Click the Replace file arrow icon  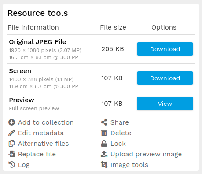[x=11, y=154]
